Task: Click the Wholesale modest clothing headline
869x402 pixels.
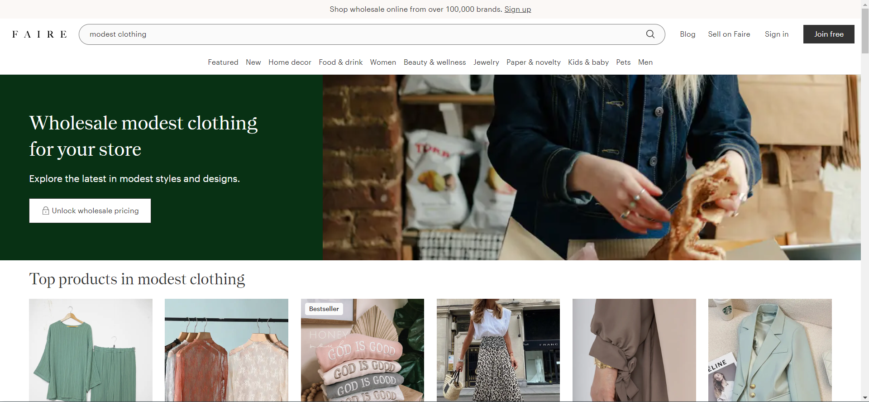Action: click(x=143, y=136)
